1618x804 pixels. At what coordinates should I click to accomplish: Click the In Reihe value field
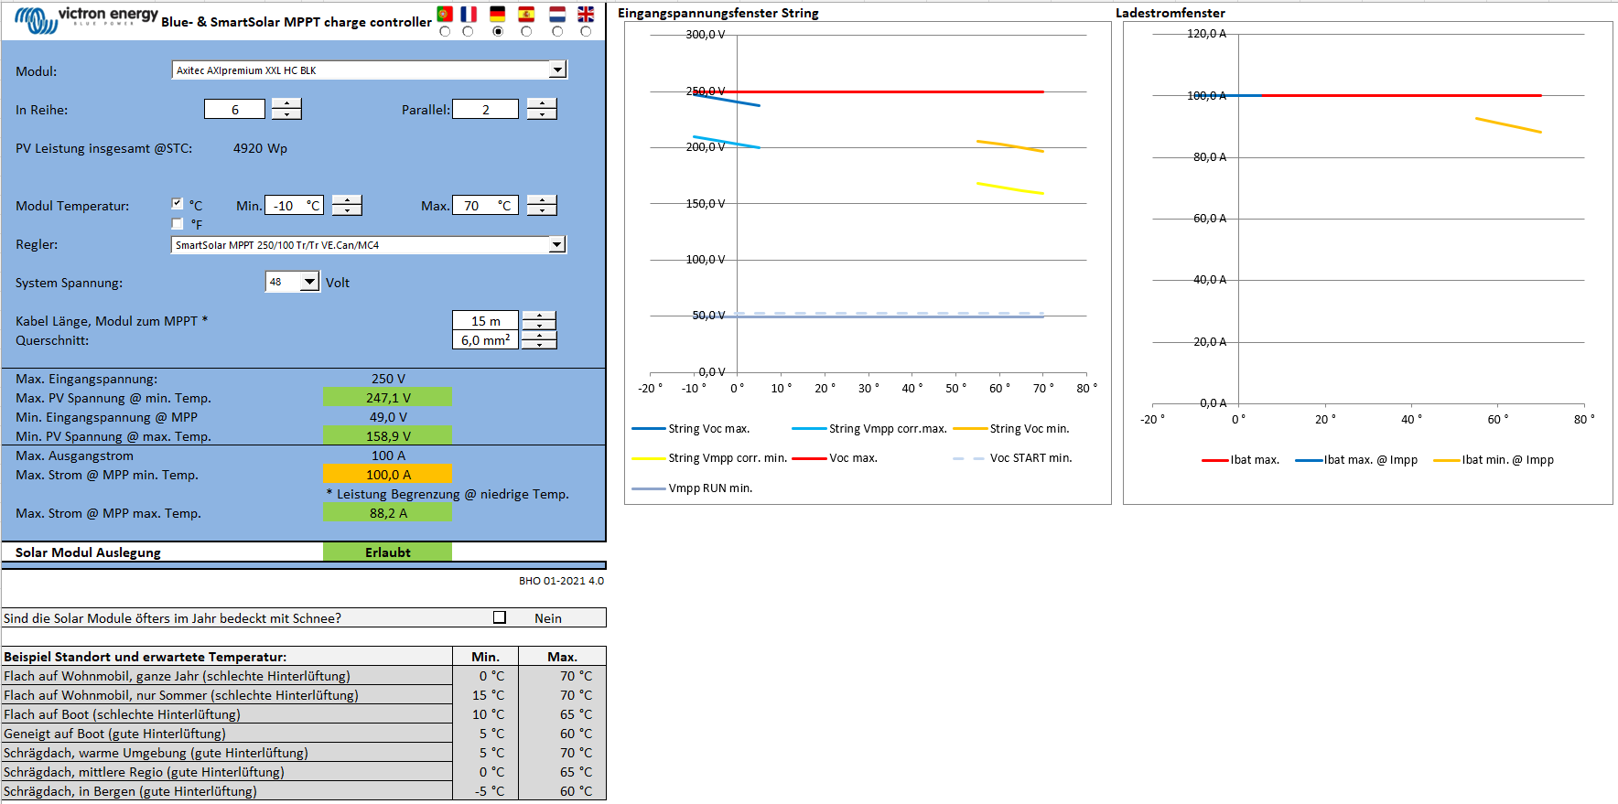click(234, 109)
